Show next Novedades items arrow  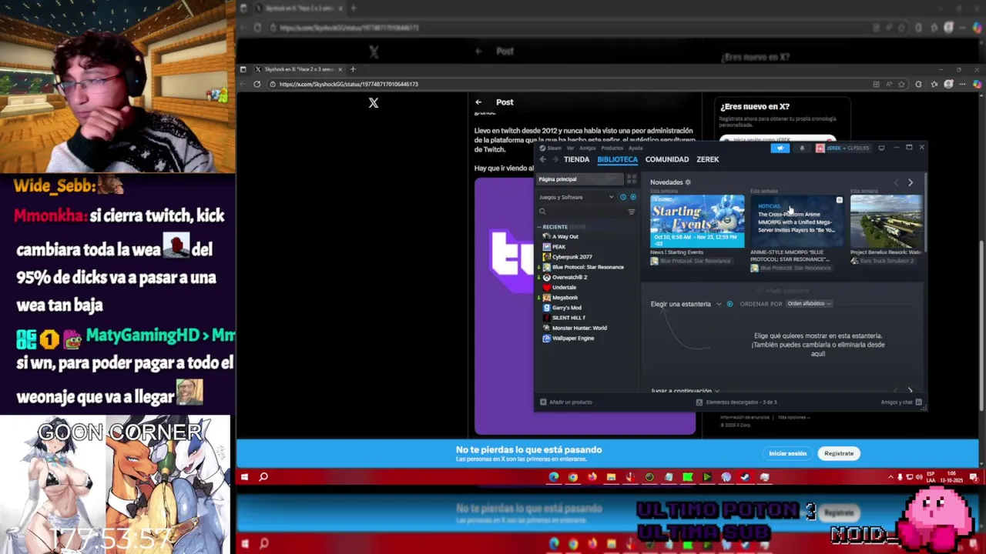click(x=910, y=182)
